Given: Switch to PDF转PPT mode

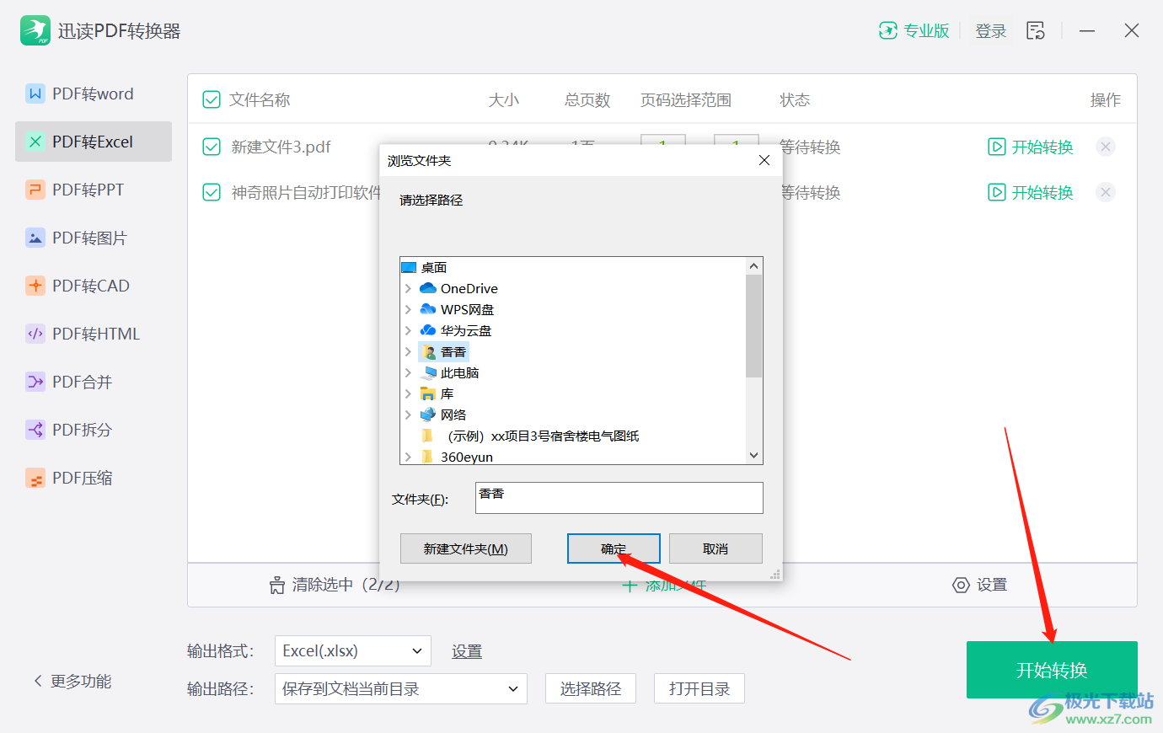Looking at the screenshot, I should pyautogui.click(x=94, y=190).
